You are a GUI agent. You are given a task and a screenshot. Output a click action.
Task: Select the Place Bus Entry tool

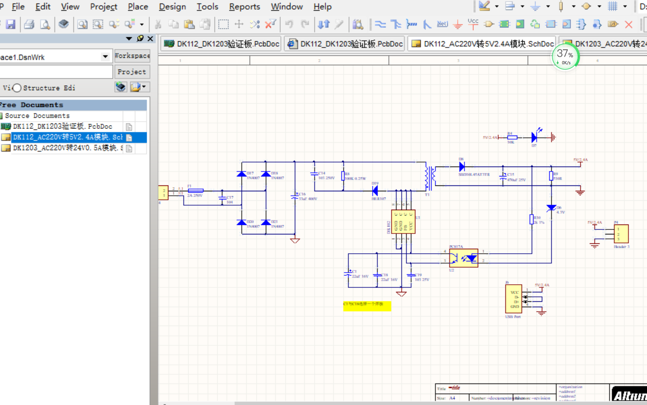[427, 24]
